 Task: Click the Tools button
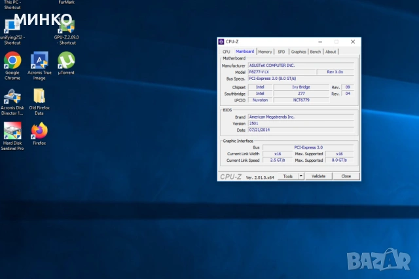[288, 176]
